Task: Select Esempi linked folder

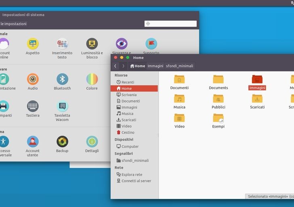Action: (218, 118)
